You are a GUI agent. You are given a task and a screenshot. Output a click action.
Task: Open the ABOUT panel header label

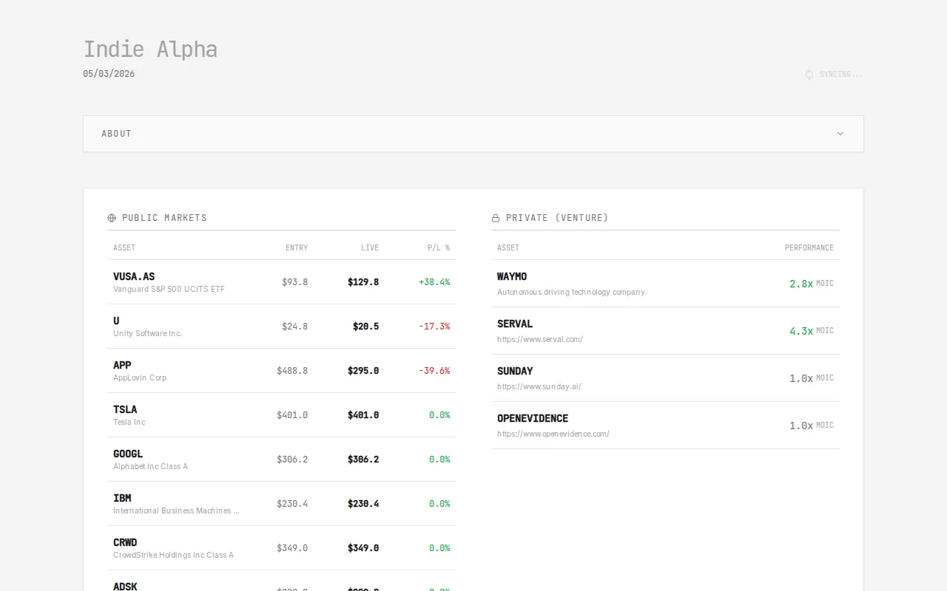pyautogui.click(x=116, y=134)
